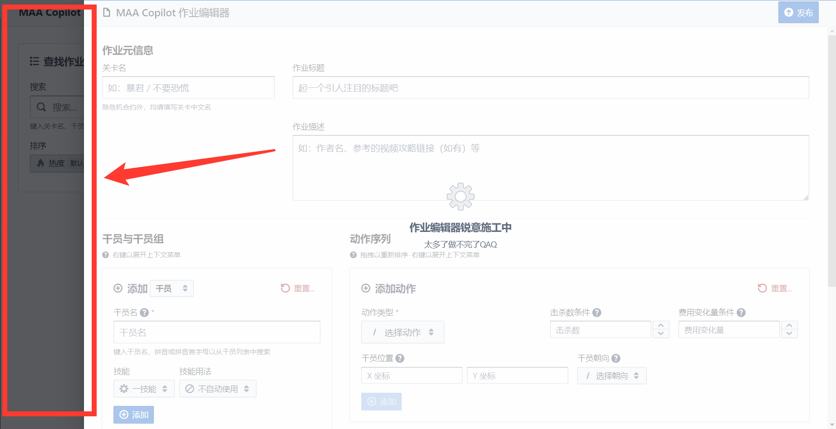Increase the 击杀数 value with up arrow

click(x=661, y=326)
